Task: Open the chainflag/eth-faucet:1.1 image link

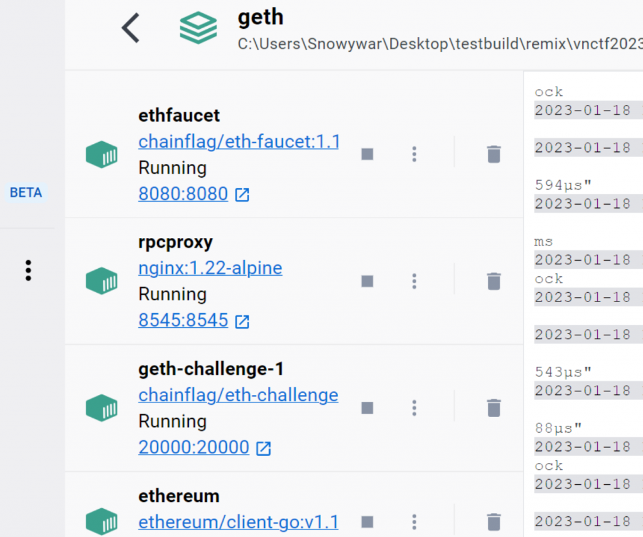Action: pyautogui.click(x=239, y=141)
